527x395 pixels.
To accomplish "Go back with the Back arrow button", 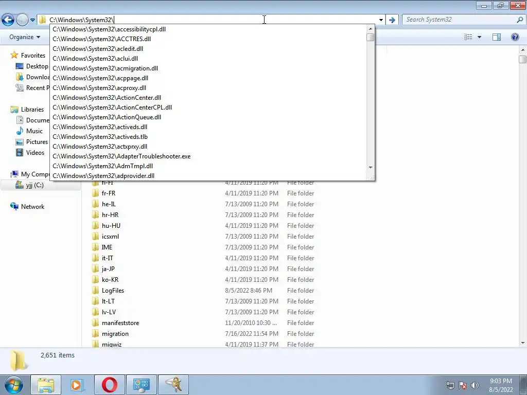I will coord(8,20).
